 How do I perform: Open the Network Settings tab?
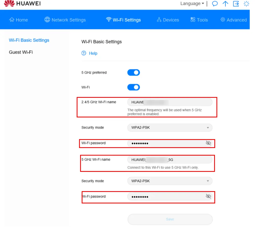click(65, 20)
